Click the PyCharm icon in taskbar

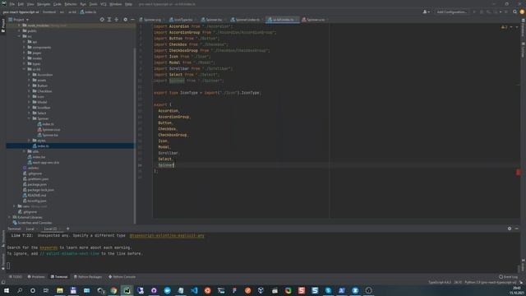pos(127,290)
